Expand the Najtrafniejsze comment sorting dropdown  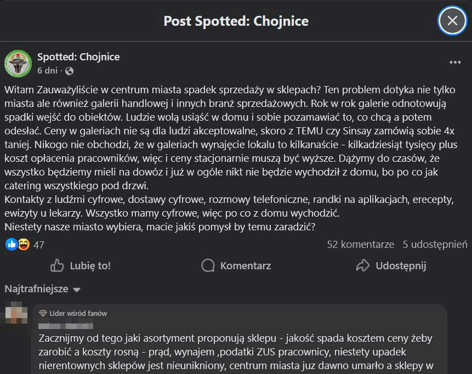(x=43, y=289)
